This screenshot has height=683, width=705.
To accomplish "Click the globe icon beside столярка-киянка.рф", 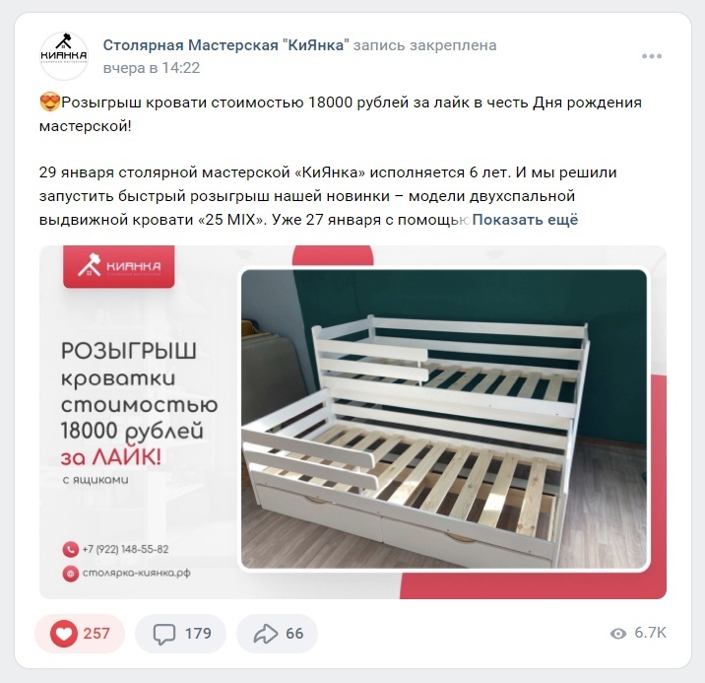I will [71, 574].
